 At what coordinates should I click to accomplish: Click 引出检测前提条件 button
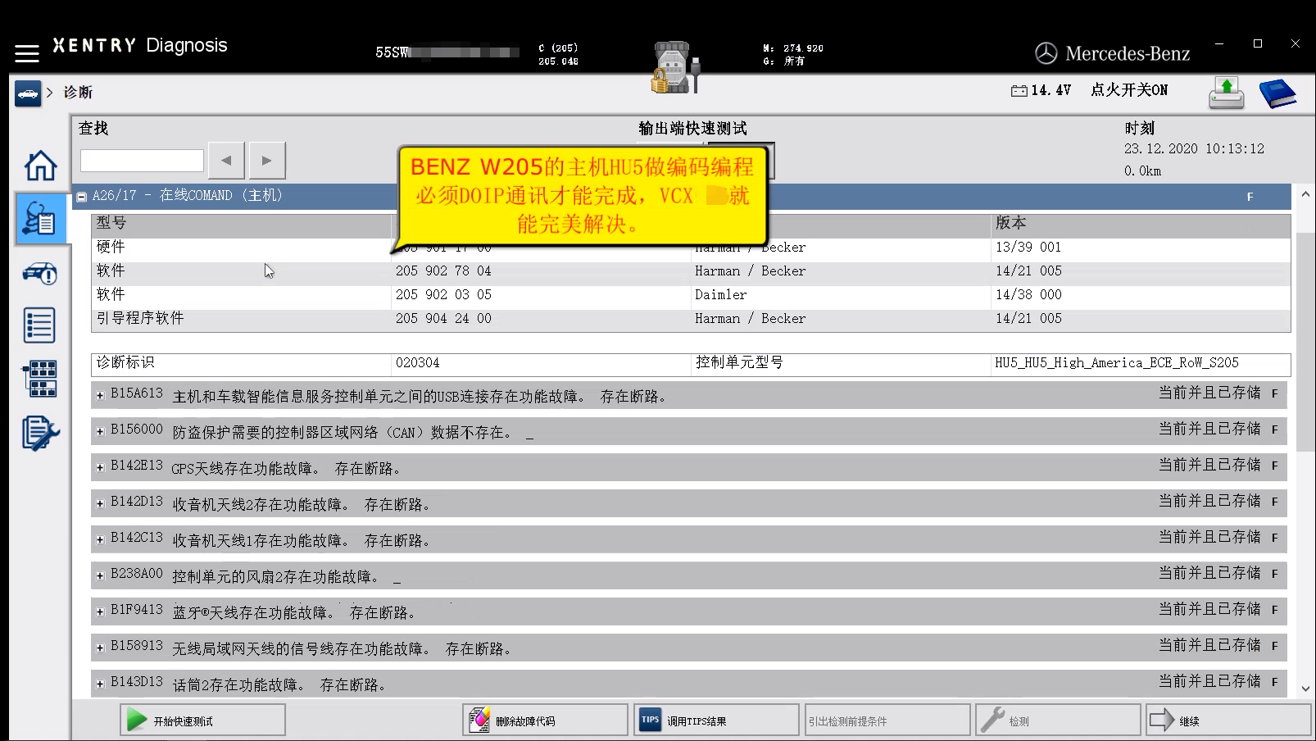(887, 721)
